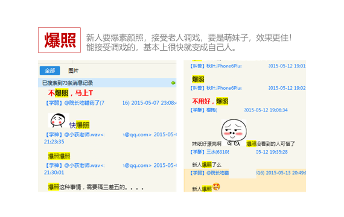The width and height of the screenshot is (344, 217).
Task: Click the sad face sticker beside 快爆照
Action: tap(59, 121)
